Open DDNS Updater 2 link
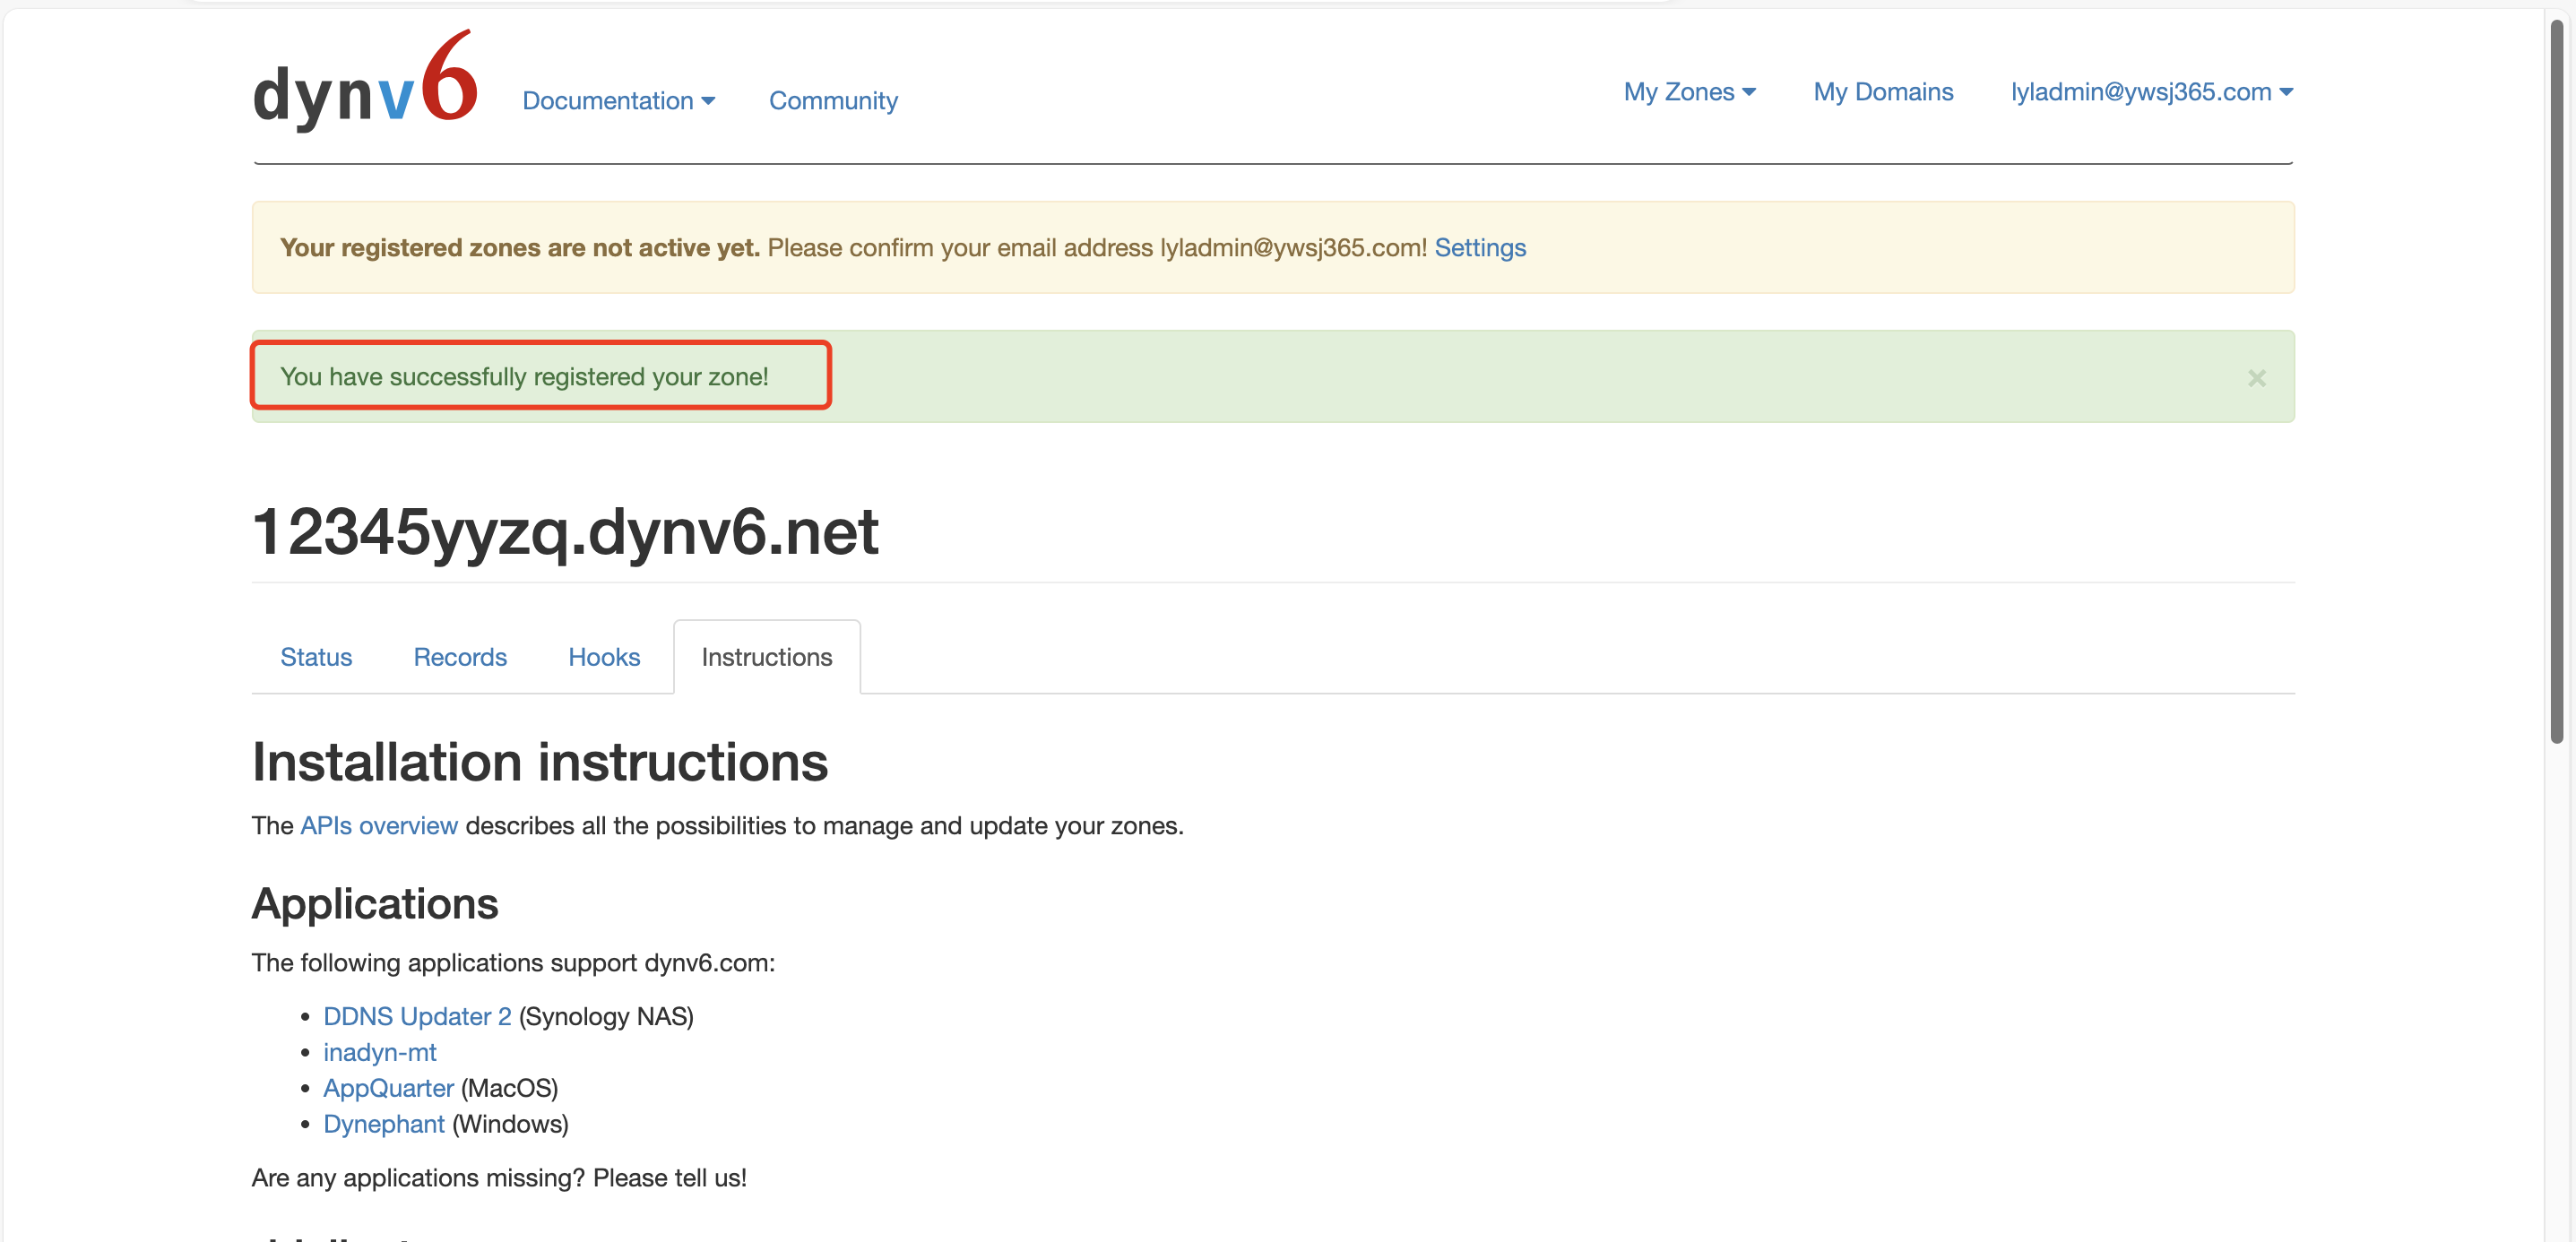Viewport: 2576px width, 1242px height. (x=417, y=1016)
